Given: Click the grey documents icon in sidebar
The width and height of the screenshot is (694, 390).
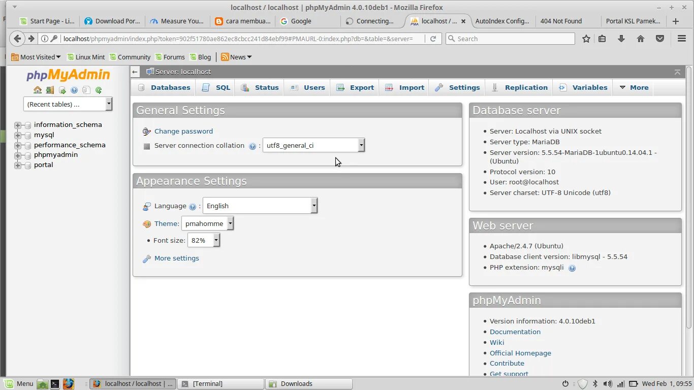Looking at the screenshot, I should [x=86, y=90].
